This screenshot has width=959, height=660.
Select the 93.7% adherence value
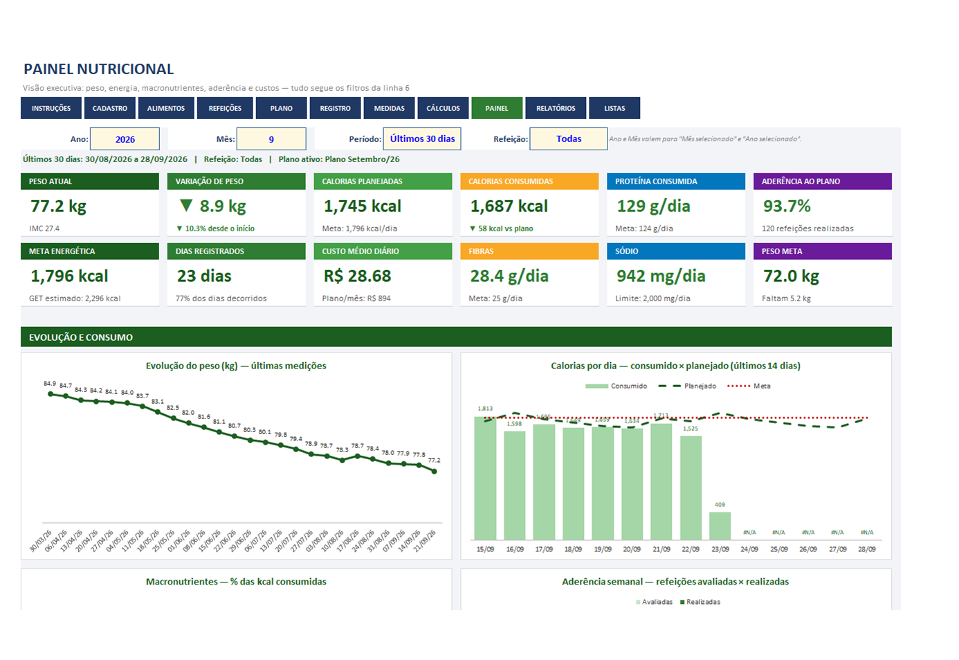click(787, 206)
